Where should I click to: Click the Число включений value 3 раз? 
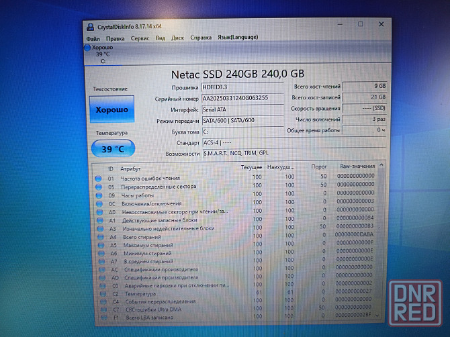pyautogui.click(x=365, y=119)
